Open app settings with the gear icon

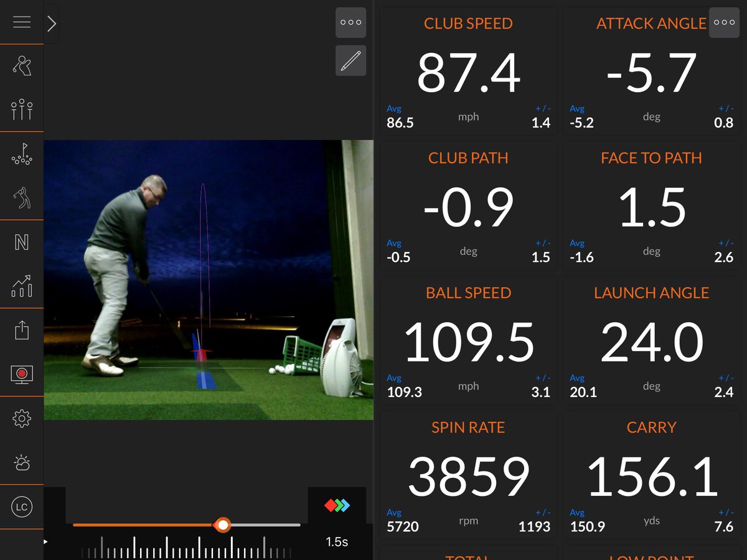coord(22,418)
